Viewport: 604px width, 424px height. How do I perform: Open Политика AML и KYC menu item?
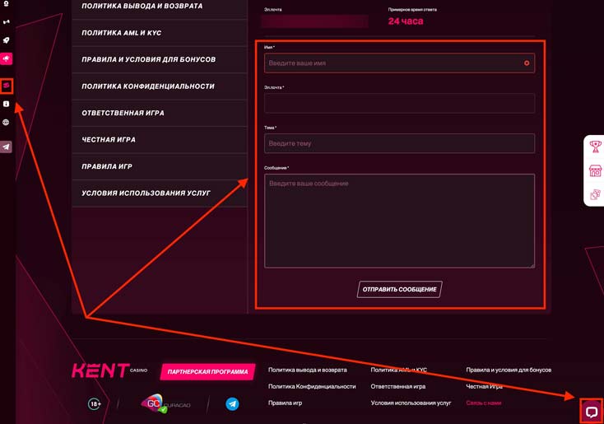pyautogui.click(x=121, y=33)
